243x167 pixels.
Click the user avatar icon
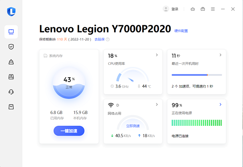pyautogui.click(x=166, y=9)
